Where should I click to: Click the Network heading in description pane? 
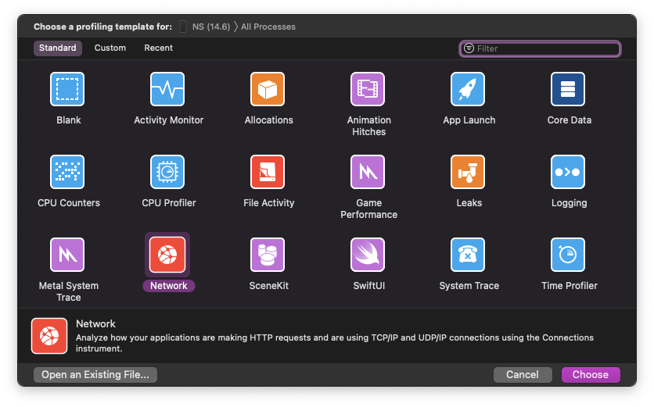tap(95, 323)
